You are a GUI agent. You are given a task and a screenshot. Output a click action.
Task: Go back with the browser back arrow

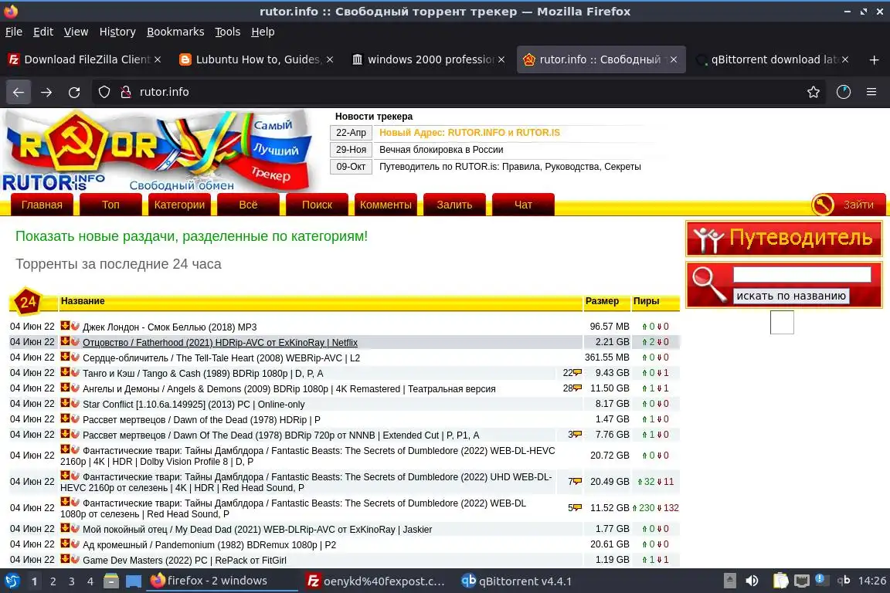coord(19,92)
